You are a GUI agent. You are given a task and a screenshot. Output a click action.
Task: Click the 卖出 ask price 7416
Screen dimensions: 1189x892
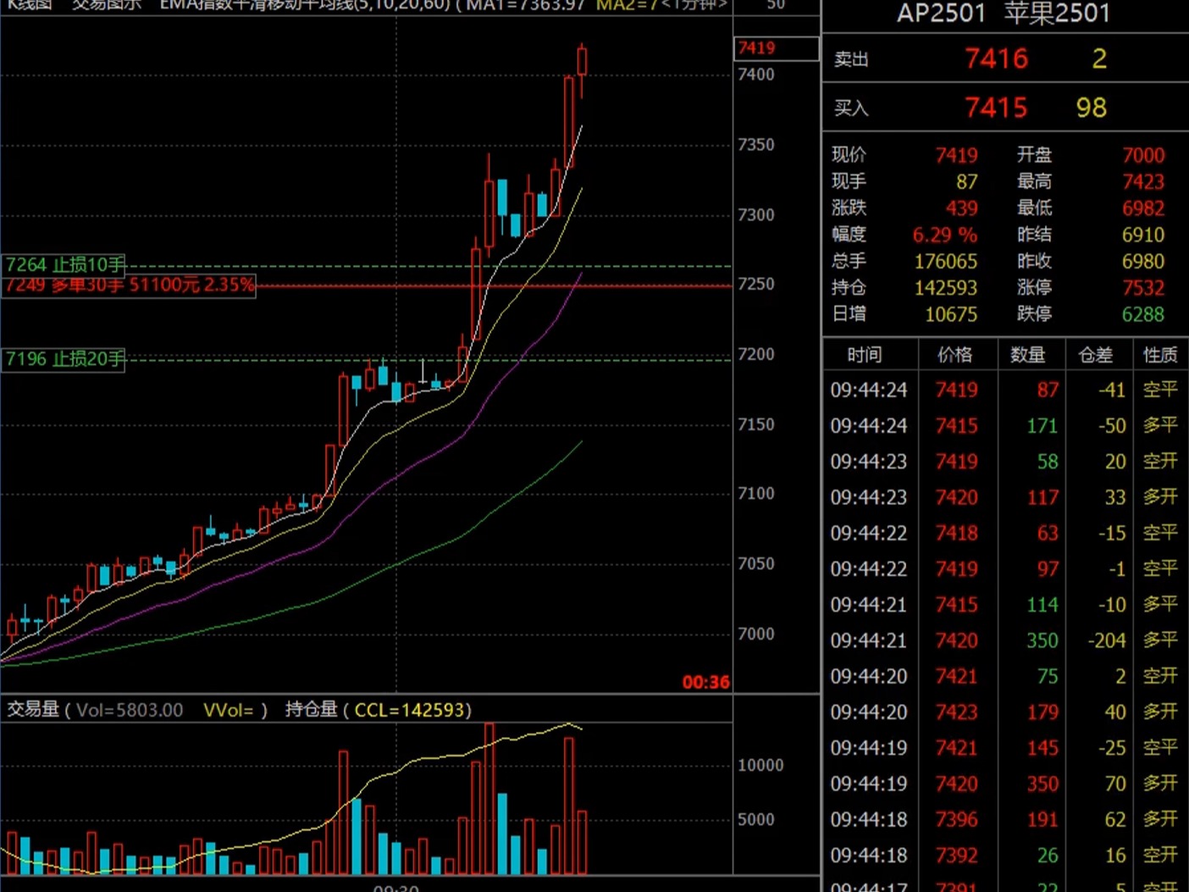pyautogui.click(x=996, y=58)
